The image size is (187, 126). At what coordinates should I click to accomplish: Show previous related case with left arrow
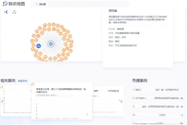click(x=2, y=101)
